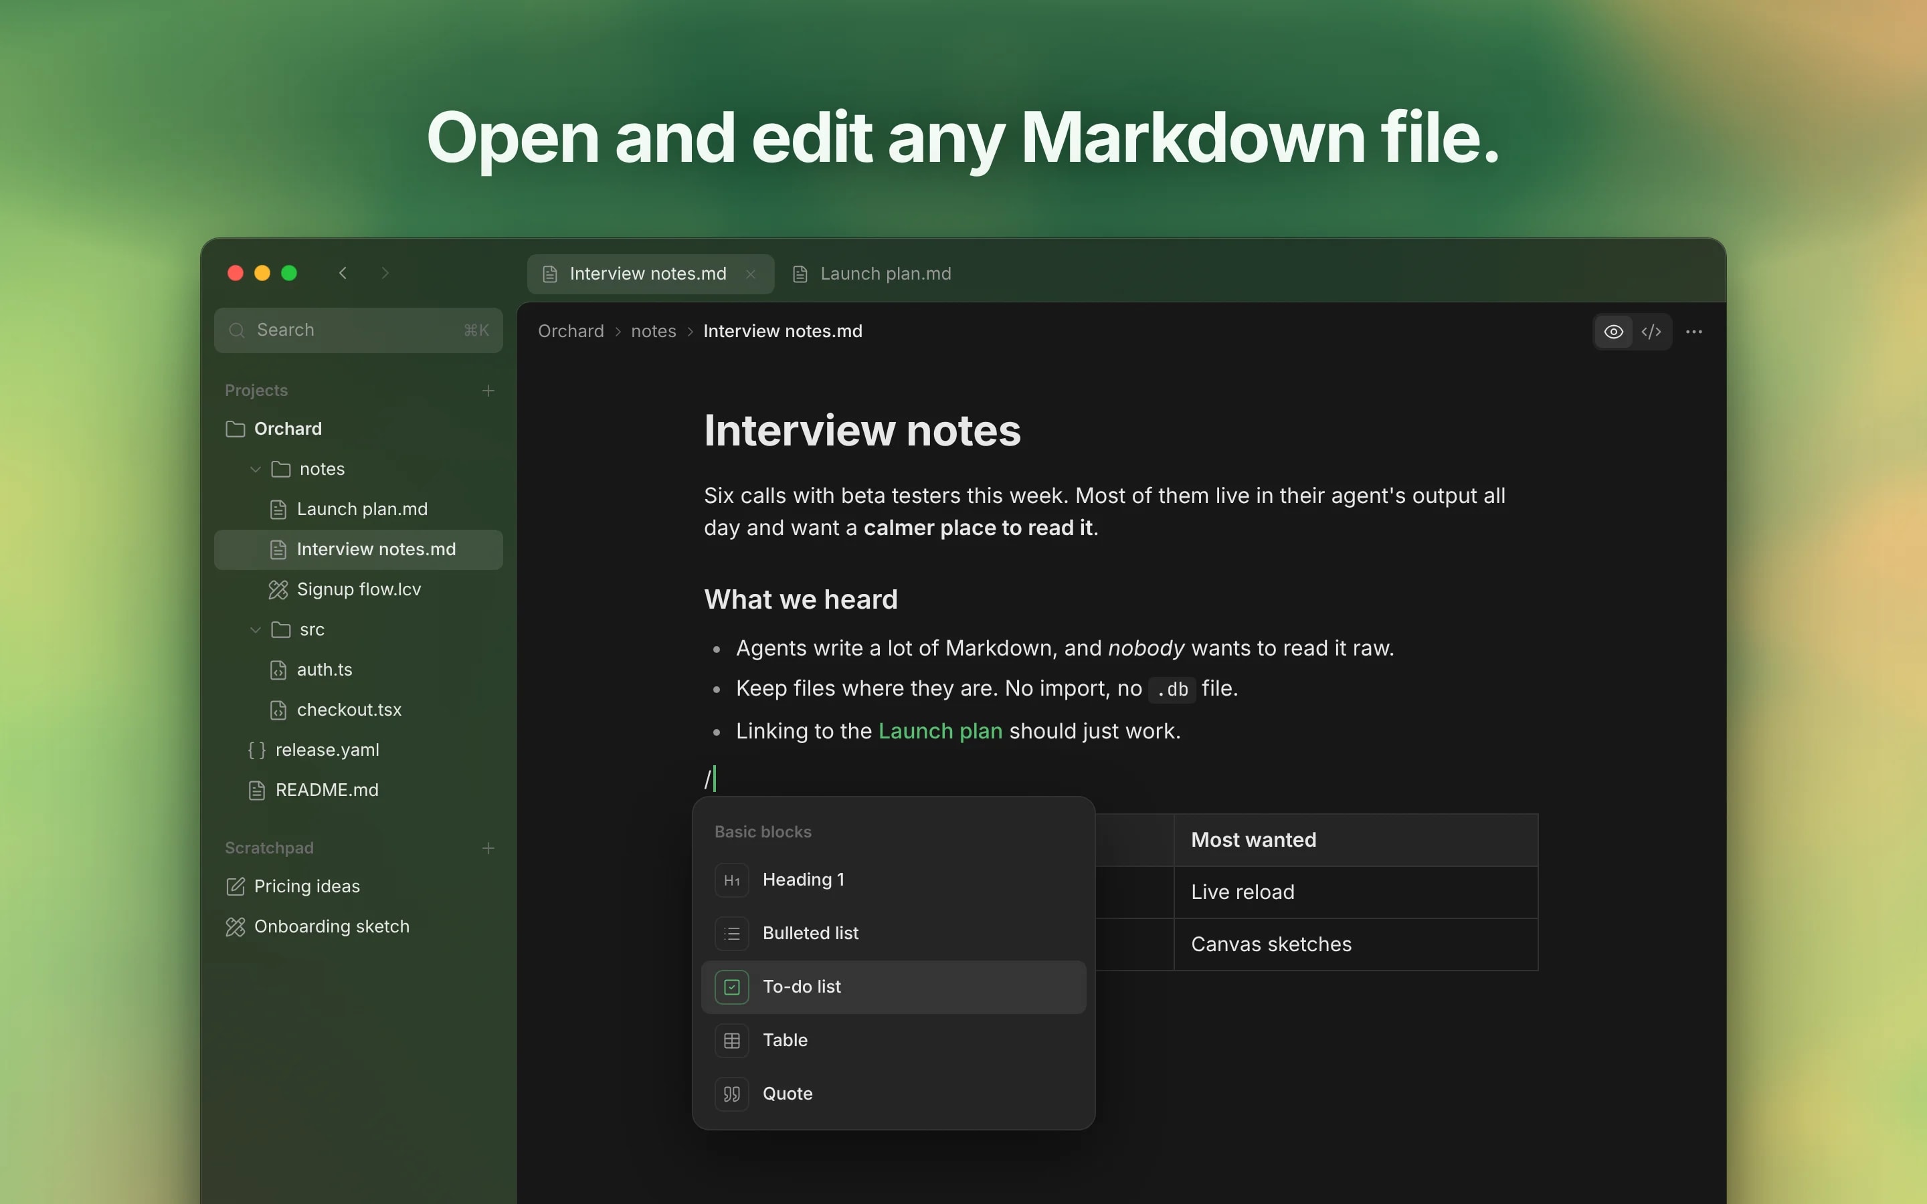Image resolution: width=1927 pixels, height=1204 pixels.
Task: Collapse the src folder chevron
Action: pyautogui.click(x=256, y=630)
